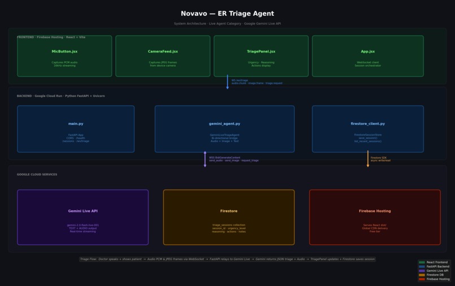Click "Captures JPEG frames from device camera" text
This screenshot has height=286, width=455.
coord(163,64)
